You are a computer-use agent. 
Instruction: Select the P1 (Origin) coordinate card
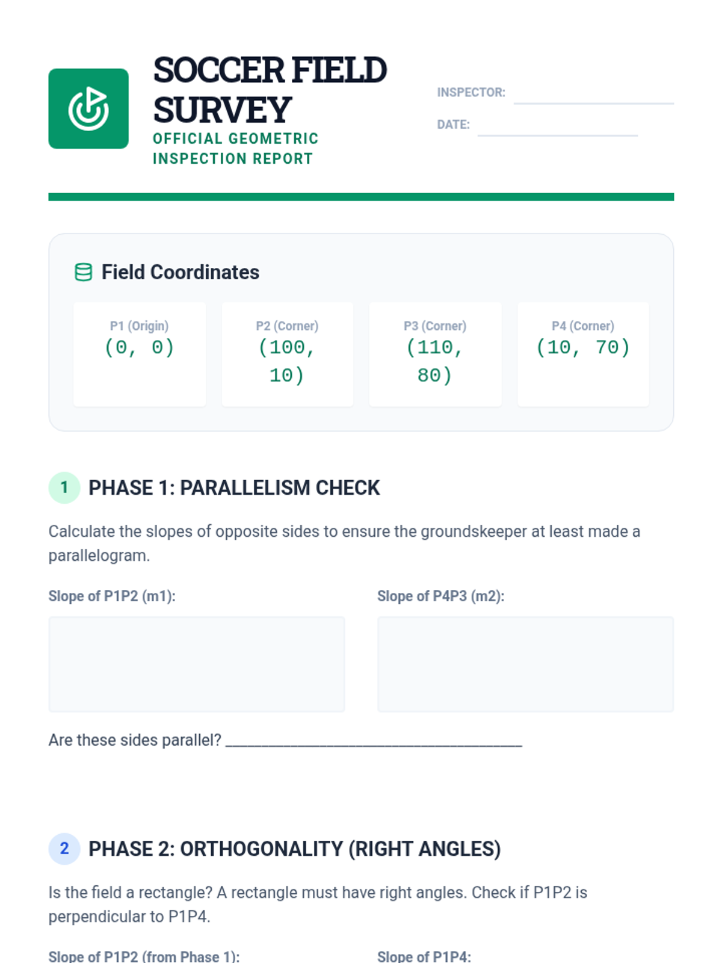coord(140,354)
